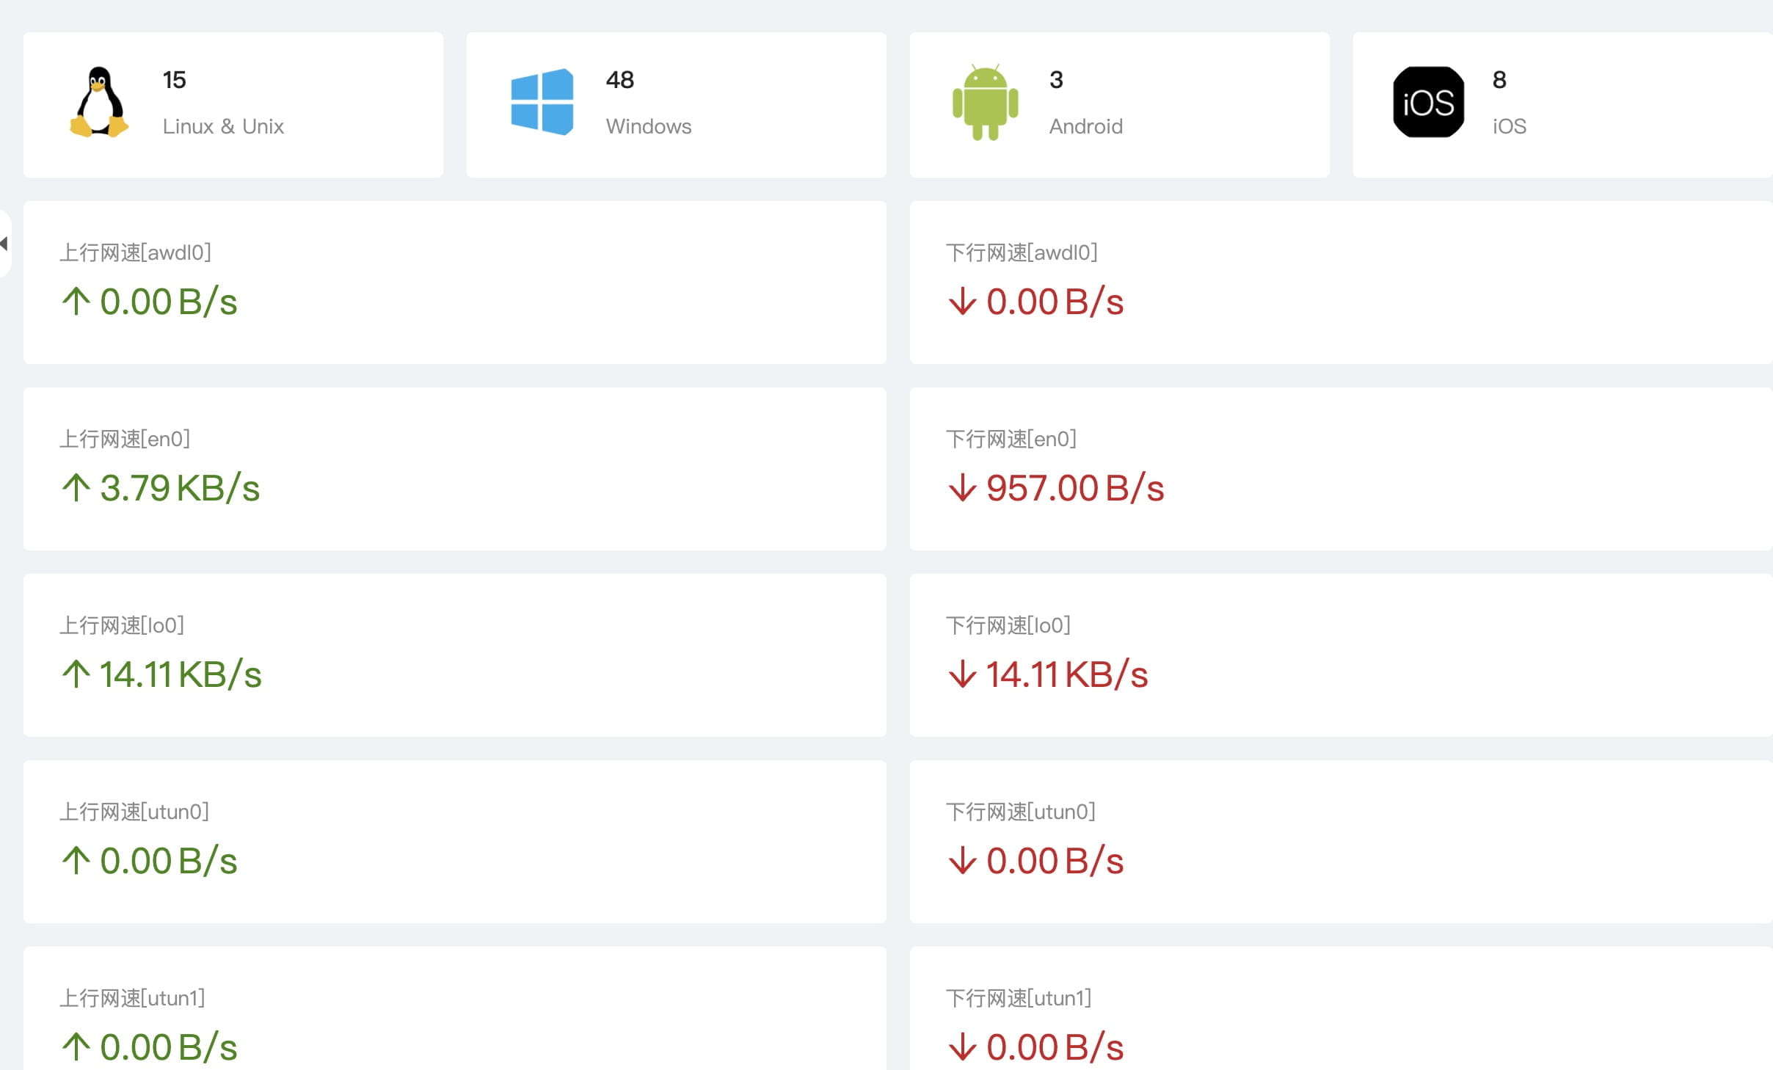Image resolution: width=1773 pixels, height=1070 pixels.
Task: Click the Windows logo icon
Action: pyautogui.click(x=542, y=102)
